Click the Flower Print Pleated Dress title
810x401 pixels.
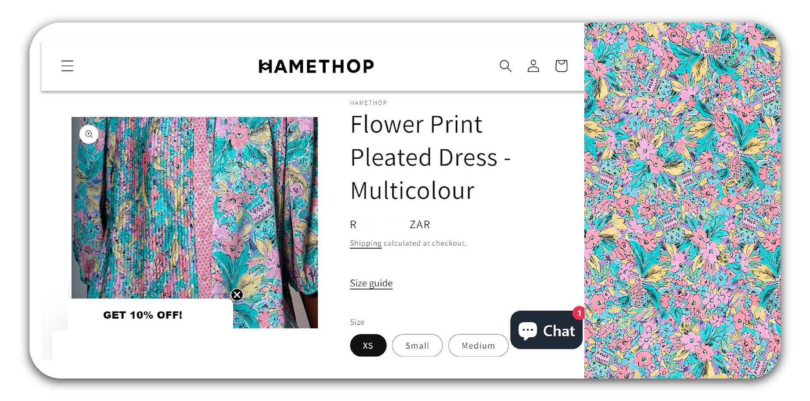(430, 157)
